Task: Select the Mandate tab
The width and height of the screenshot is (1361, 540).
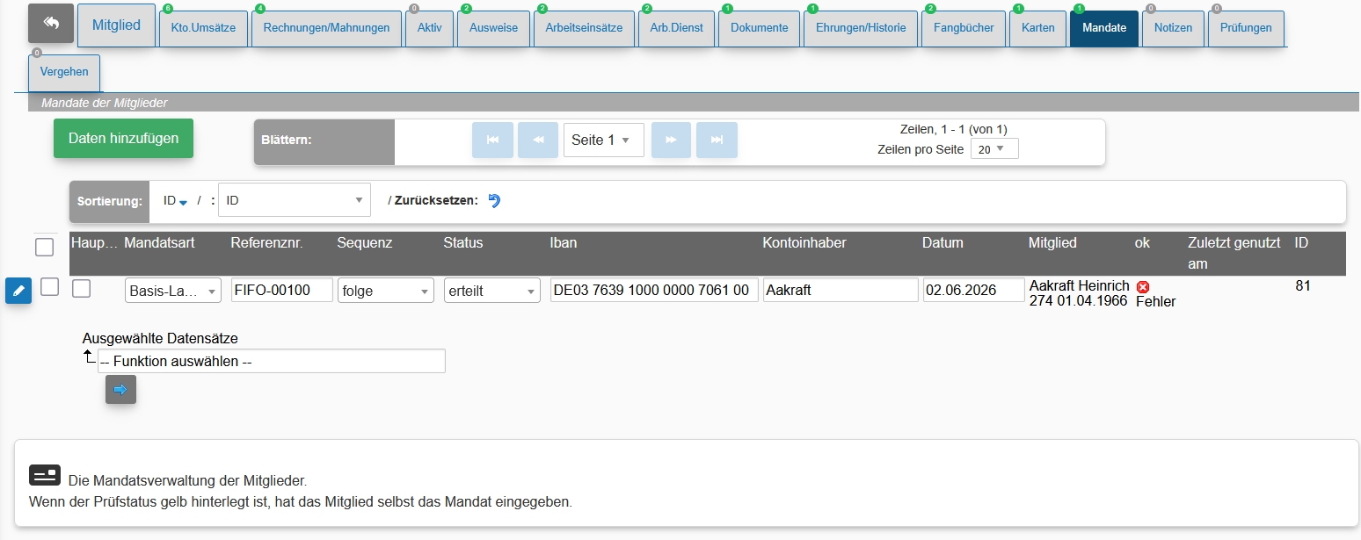Action: click(x=1104, y=27)
